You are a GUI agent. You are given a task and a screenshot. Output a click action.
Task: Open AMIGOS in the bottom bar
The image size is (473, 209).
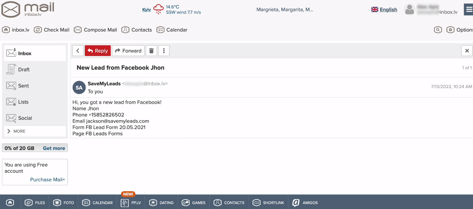coord(305,203)
